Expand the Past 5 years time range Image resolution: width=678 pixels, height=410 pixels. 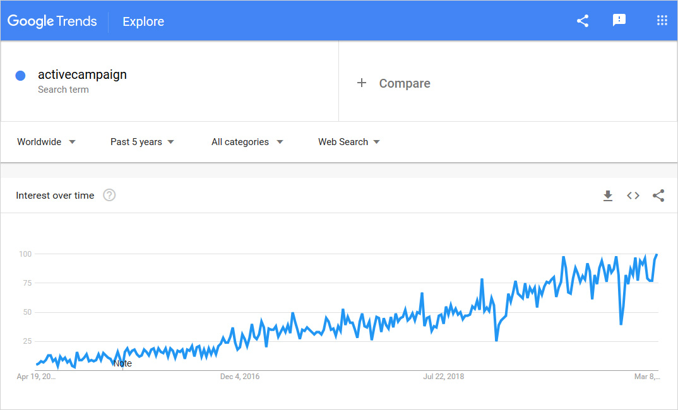click(x=142, y=142)
